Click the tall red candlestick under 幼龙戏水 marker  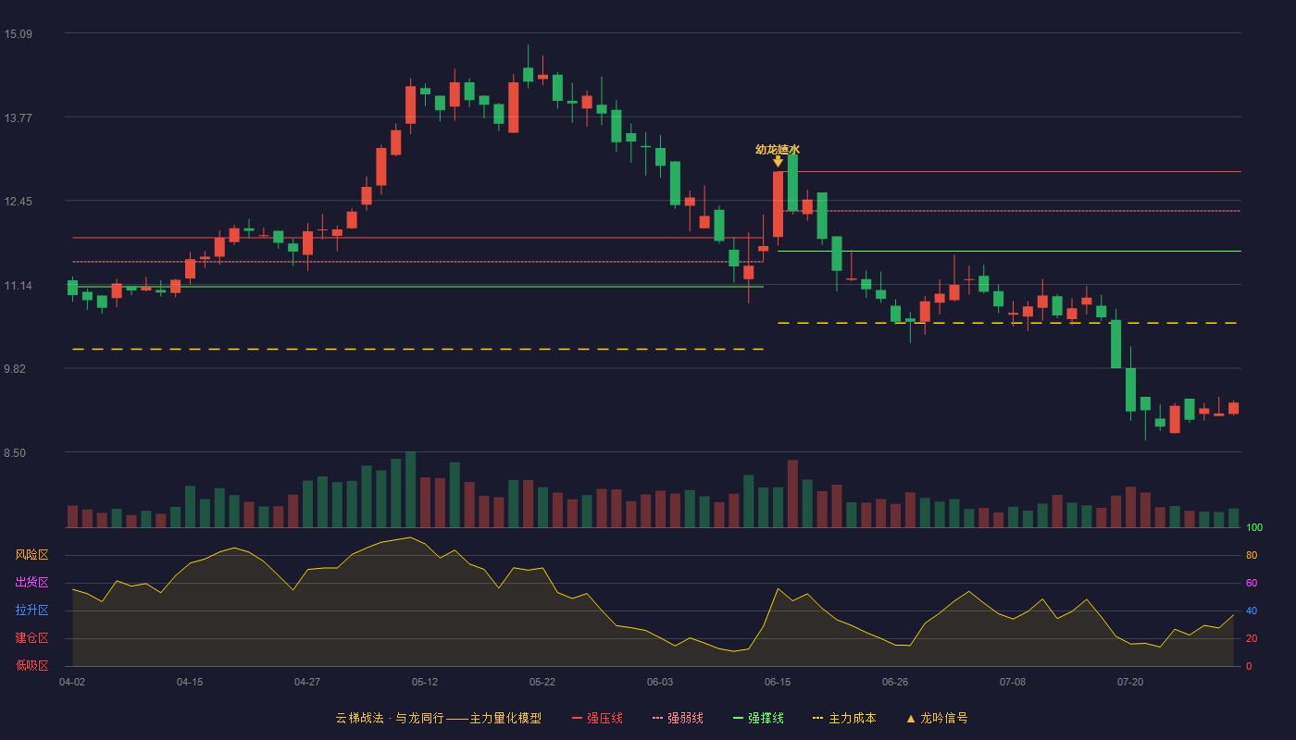778,204
